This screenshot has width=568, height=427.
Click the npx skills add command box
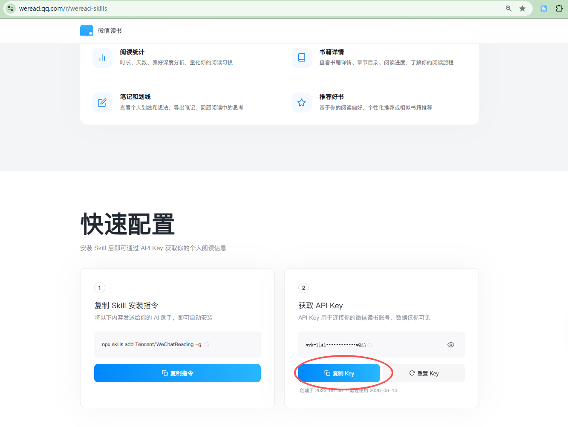[177, 344]
